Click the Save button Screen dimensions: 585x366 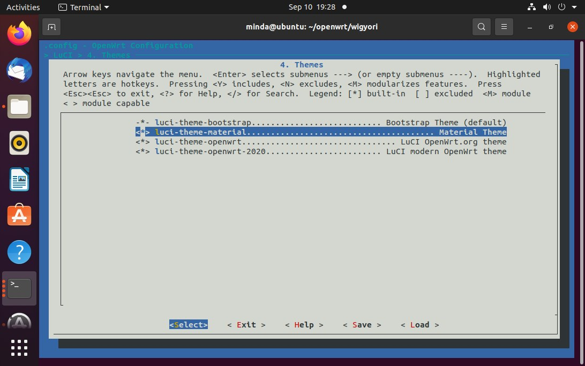[362, 325]
